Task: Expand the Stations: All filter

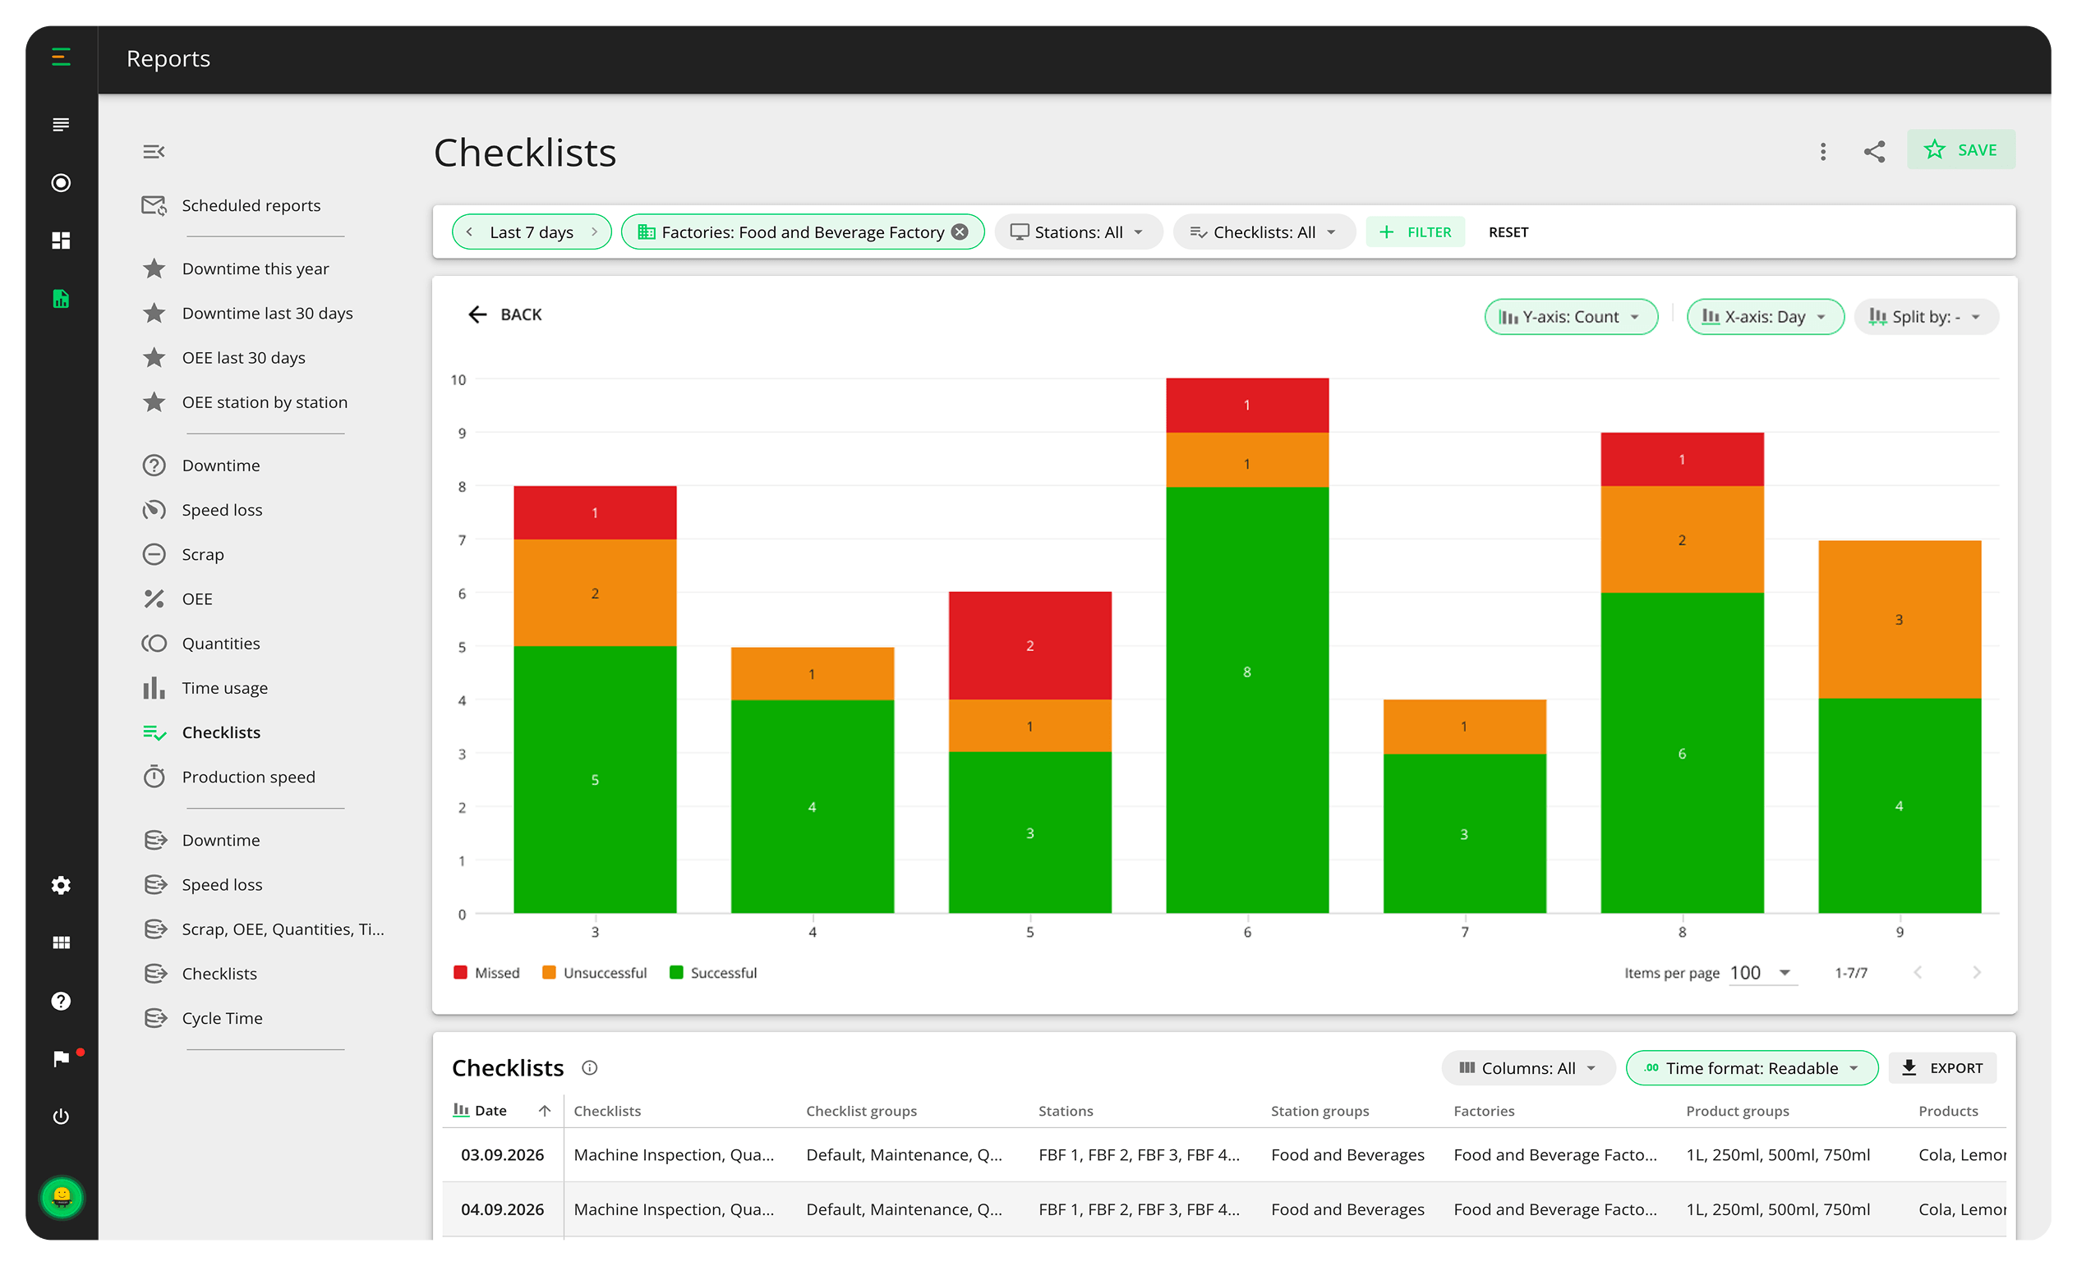Action: (1078, 232)
